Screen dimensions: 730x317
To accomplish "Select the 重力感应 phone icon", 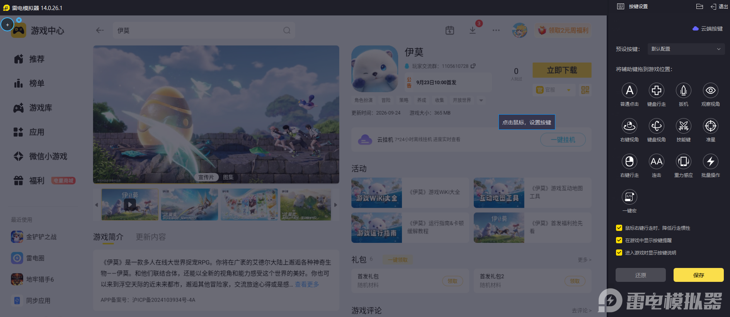I will pos(684,161).
